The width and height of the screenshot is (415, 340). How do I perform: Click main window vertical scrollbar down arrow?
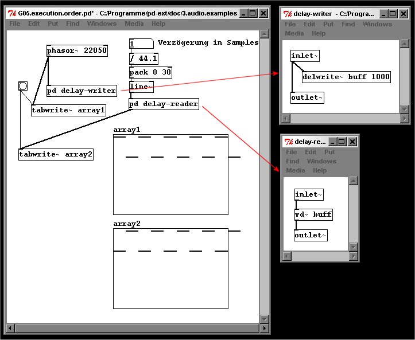[264, 318]
